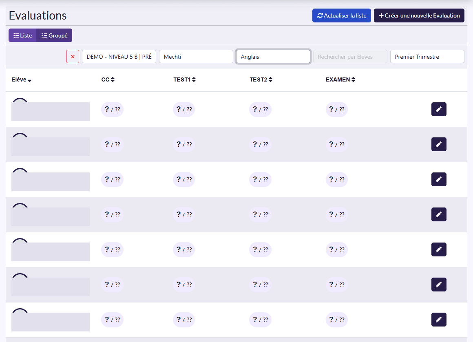
Task: Select the EXAMEN score badge in the third row
Action: click(x=337, y=179)
